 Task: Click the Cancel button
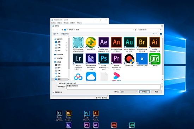(156, 92)
